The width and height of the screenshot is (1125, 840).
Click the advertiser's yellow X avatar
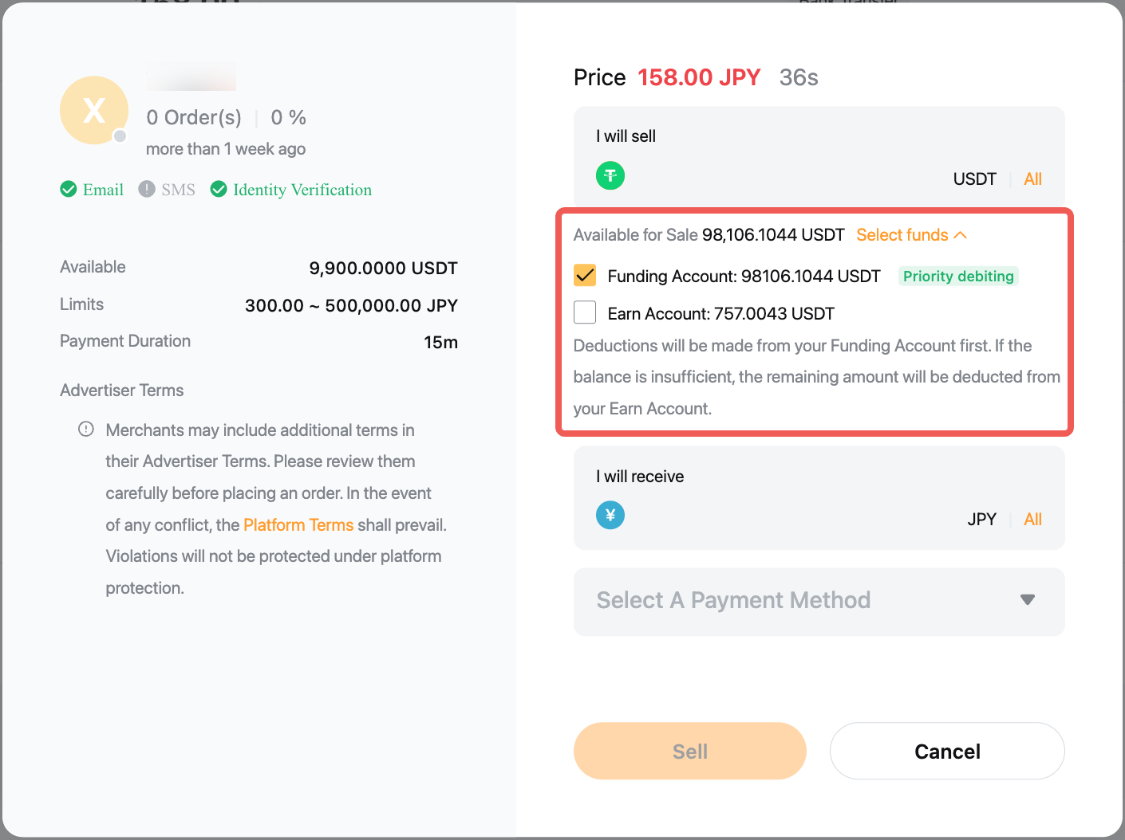(x=94, y=111)
